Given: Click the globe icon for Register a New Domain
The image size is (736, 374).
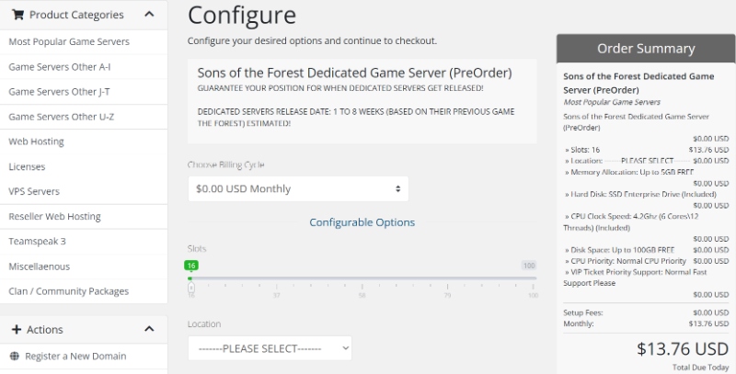Looking at the screenshot, I should tap(14, 356).
